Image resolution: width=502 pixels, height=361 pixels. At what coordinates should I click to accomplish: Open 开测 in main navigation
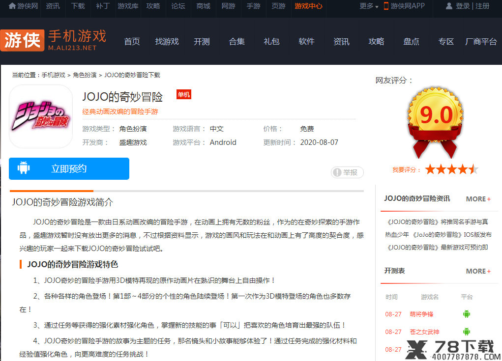click(x=202, y=42)
